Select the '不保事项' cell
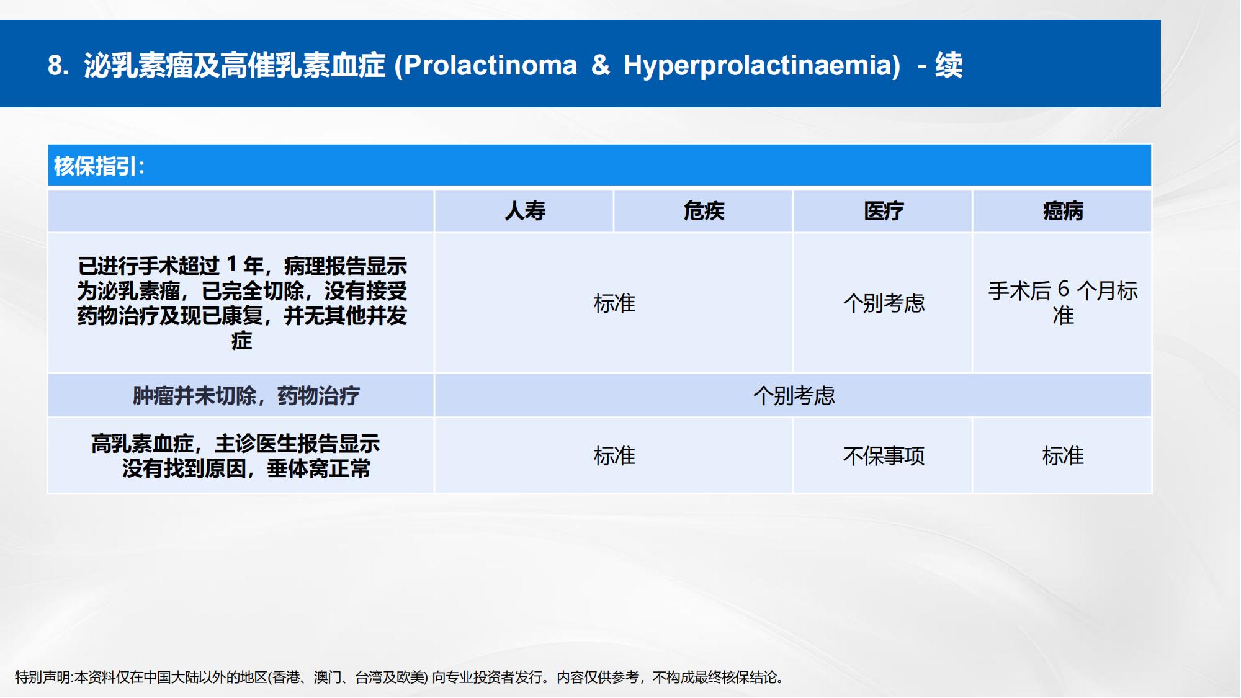Viewport: 1241px width, 698px height. click(x=884, y=456)
